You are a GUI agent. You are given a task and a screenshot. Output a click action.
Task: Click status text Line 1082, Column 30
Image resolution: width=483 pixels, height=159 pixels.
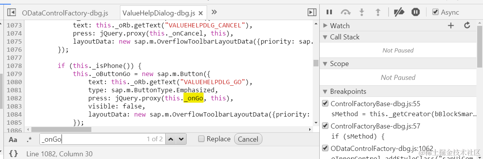[x=59, y=154]
